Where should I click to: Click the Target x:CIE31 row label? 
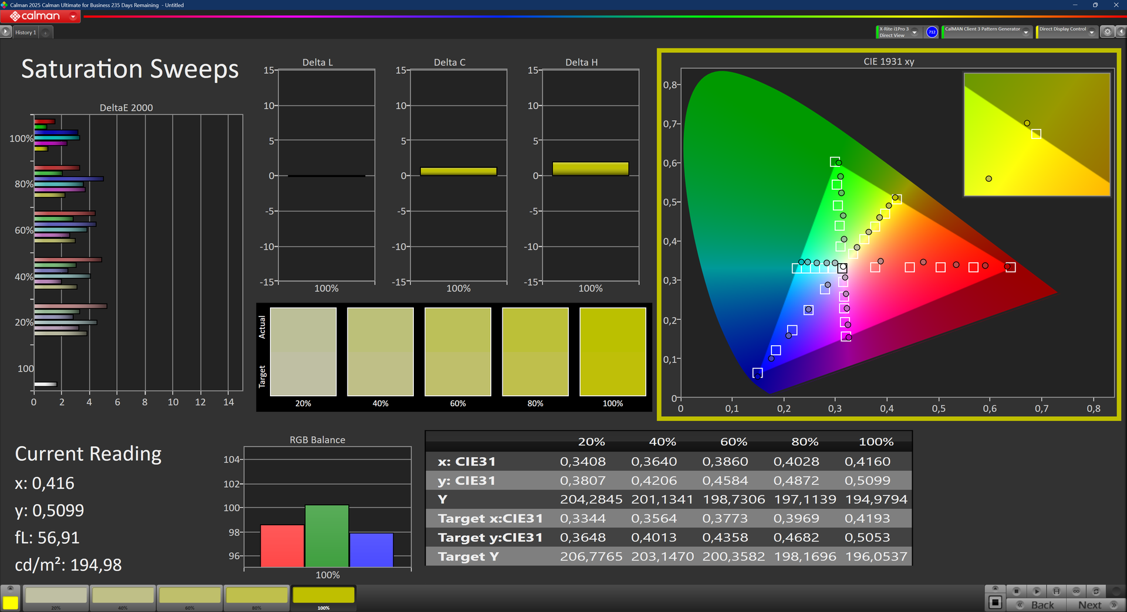(490, 519)
